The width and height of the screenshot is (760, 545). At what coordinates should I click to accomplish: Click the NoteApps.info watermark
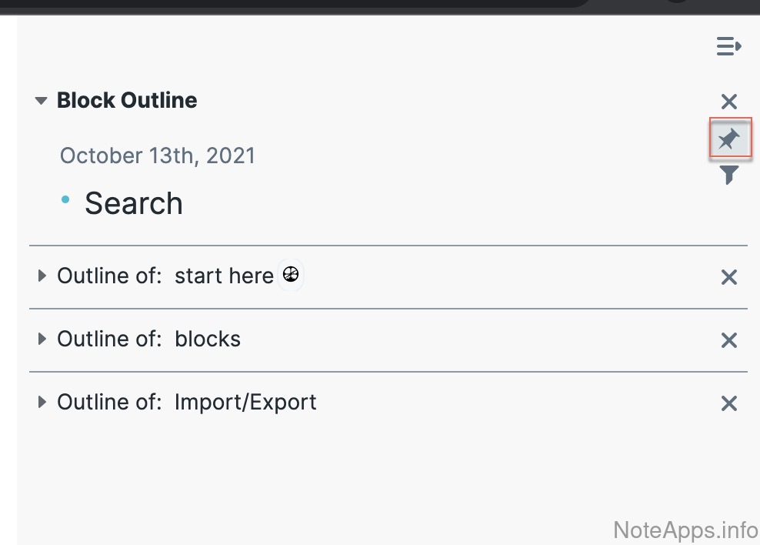pos(685,530)
